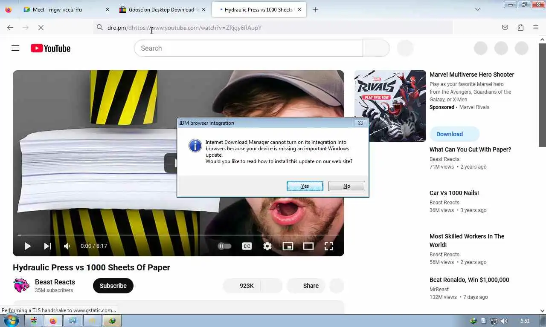The width and height of the screenshot is (546, 327).
Task: Close the Hydraulic Press vs 1000 Sheets tab
Action: point(299,9)
